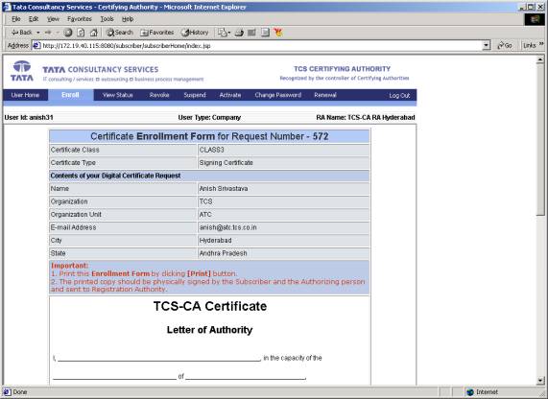Click the Go button
This screenshot has height=399, width=548.
pyautogui.click(x=505, y=45)
